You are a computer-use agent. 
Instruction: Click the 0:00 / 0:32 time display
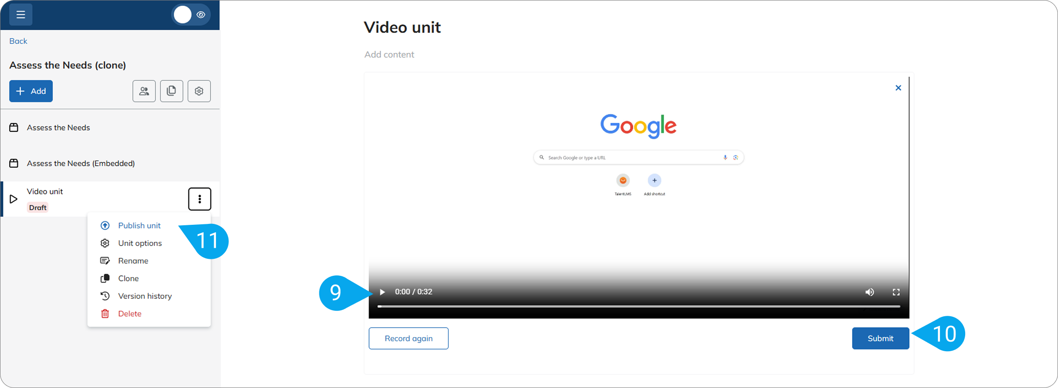414,292
